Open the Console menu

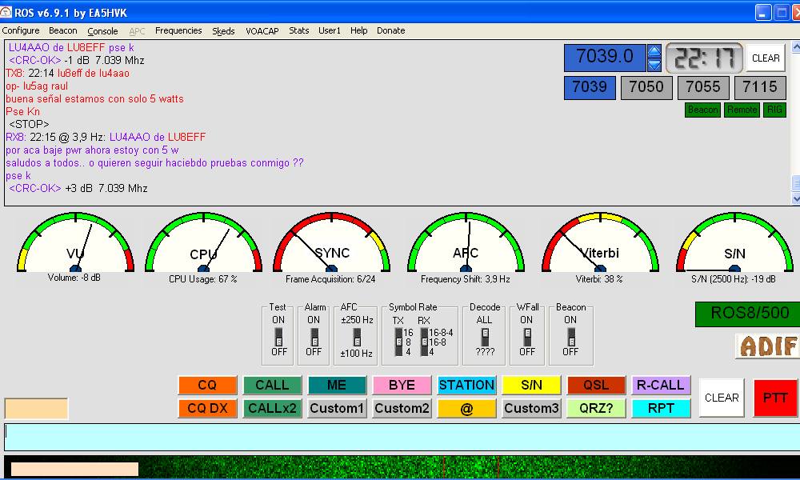[x=102, y=31]
